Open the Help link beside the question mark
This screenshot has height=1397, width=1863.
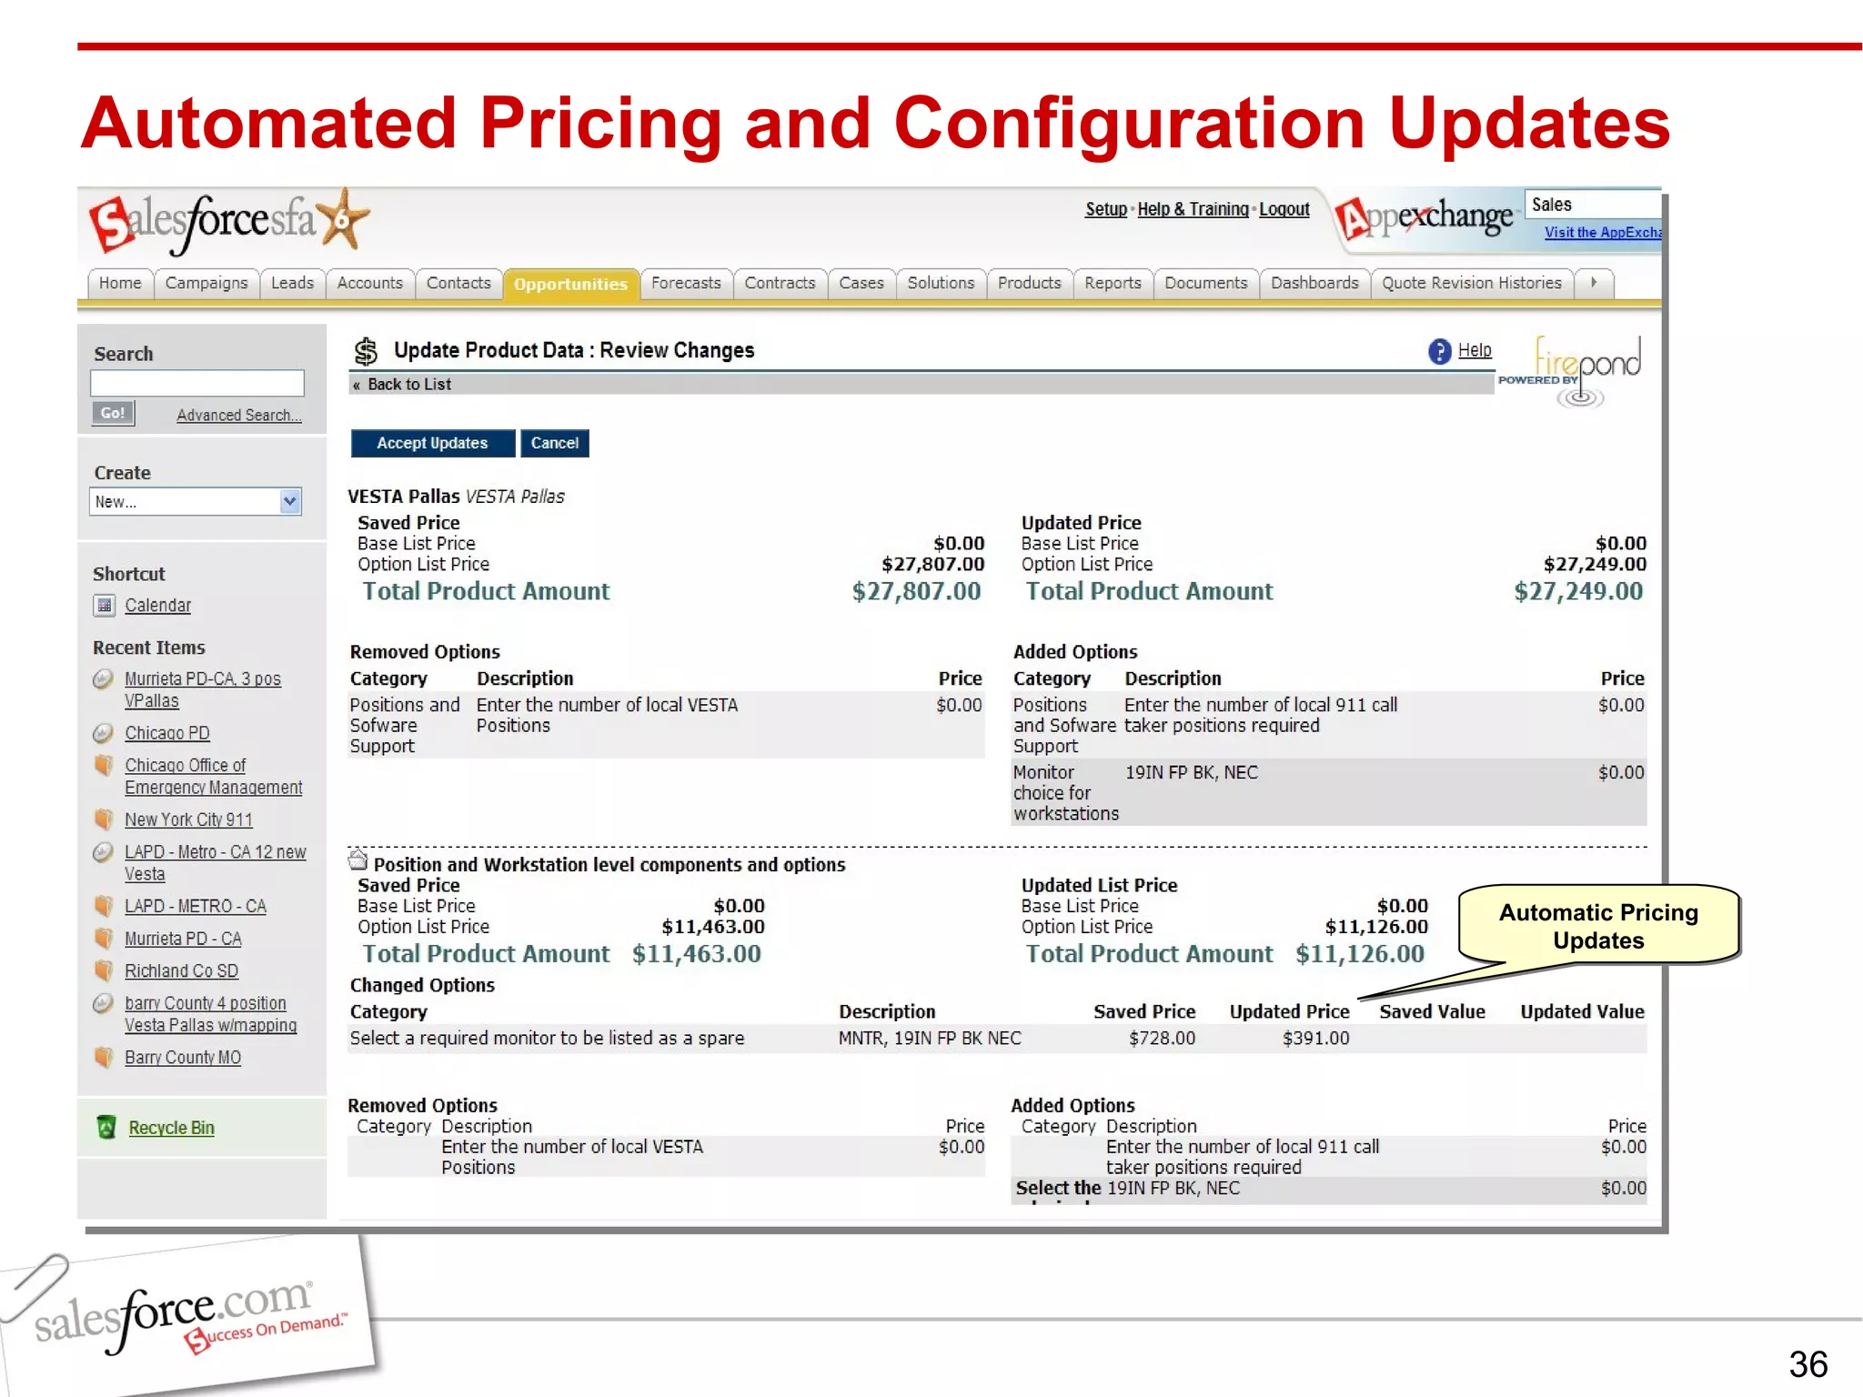(1475, 350)
